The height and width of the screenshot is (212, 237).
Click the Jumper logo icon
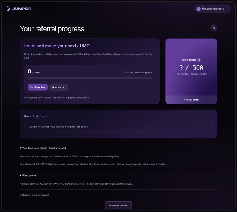(x=9, y=9)
